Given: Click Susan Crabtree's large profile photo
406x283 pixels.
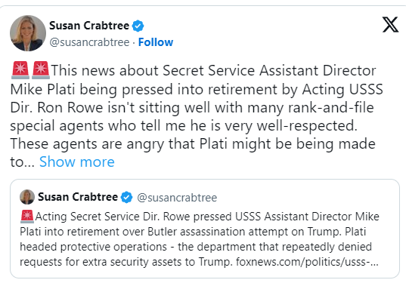Looking at the screenshot, I should (x=28, y=33).
